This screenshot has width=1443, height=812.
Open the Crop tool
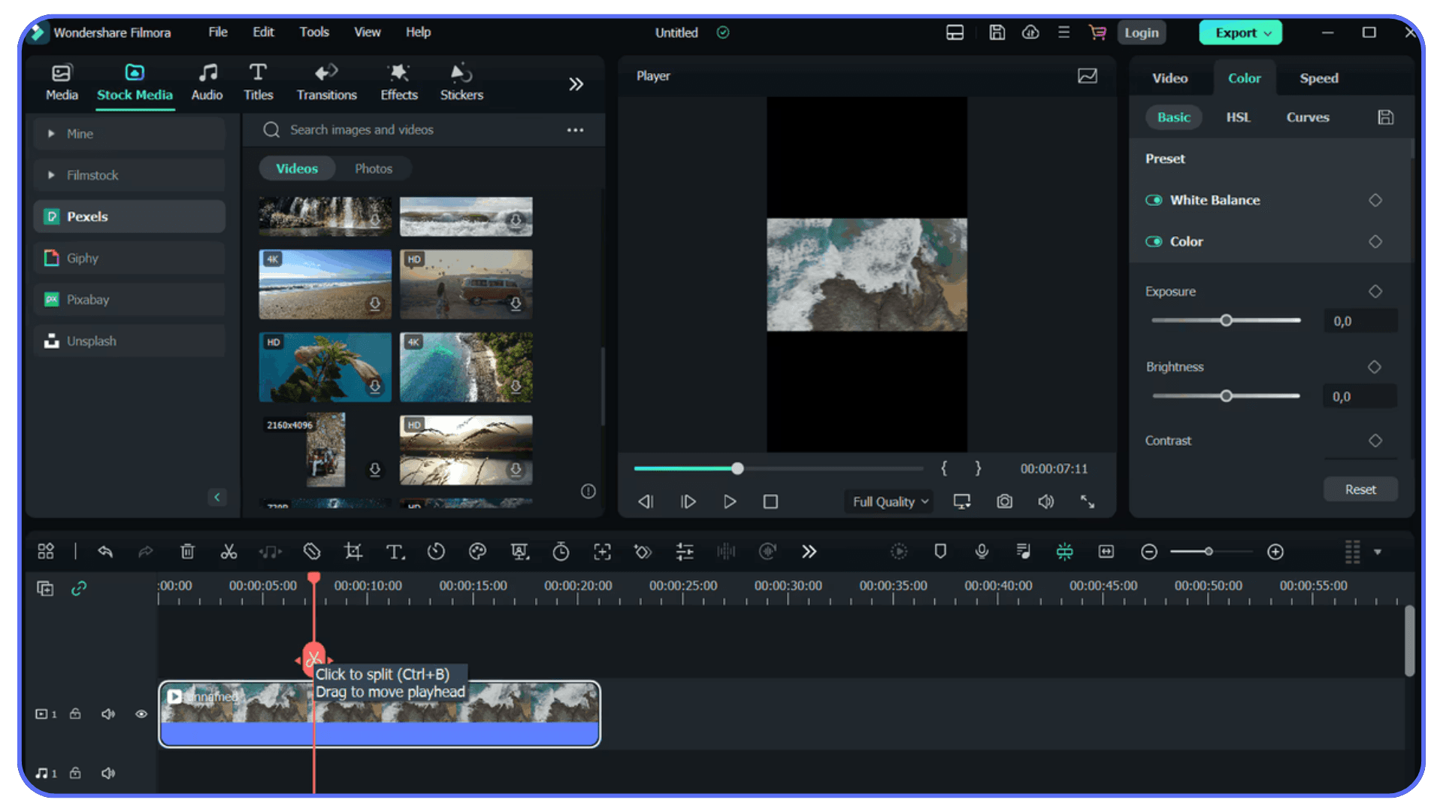(x=352, y=552)
